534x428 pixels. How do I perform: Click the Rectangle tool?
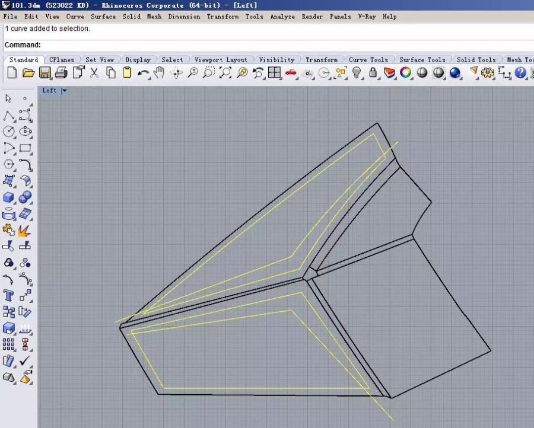(25, 148)
